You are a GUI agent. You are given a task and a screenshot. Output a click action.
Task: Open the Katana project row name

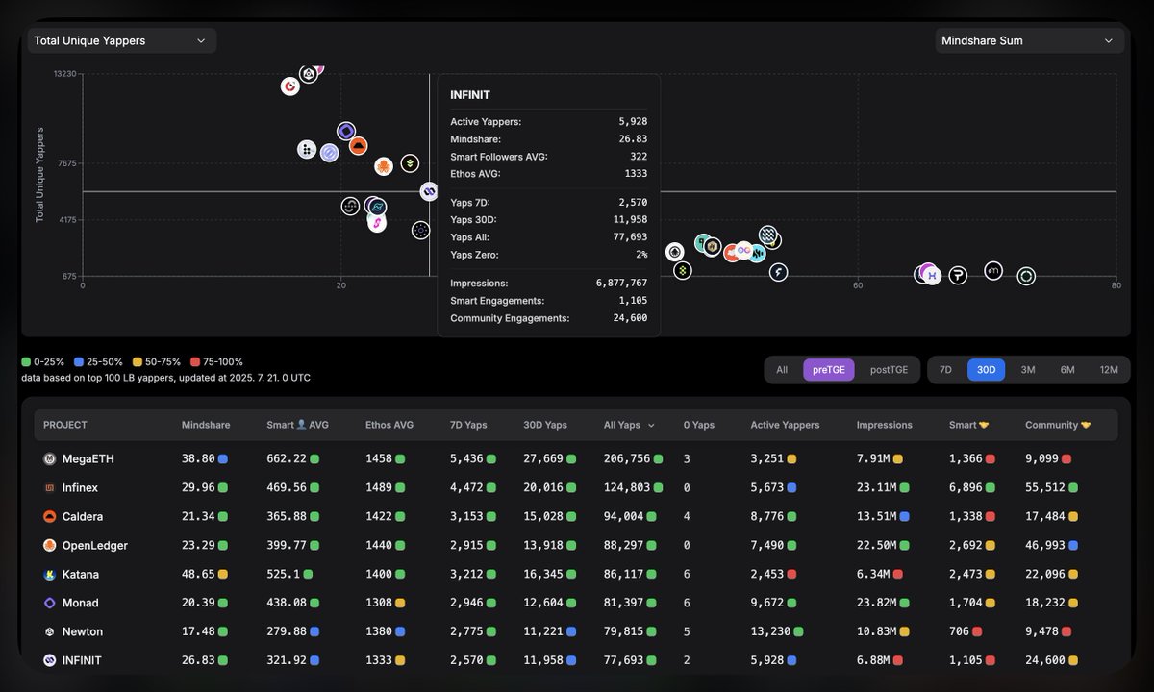pos(81,575)
